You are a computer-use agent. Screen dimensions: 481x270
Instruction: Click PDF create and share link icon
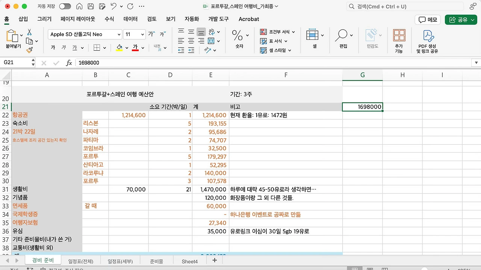[428, 36]
